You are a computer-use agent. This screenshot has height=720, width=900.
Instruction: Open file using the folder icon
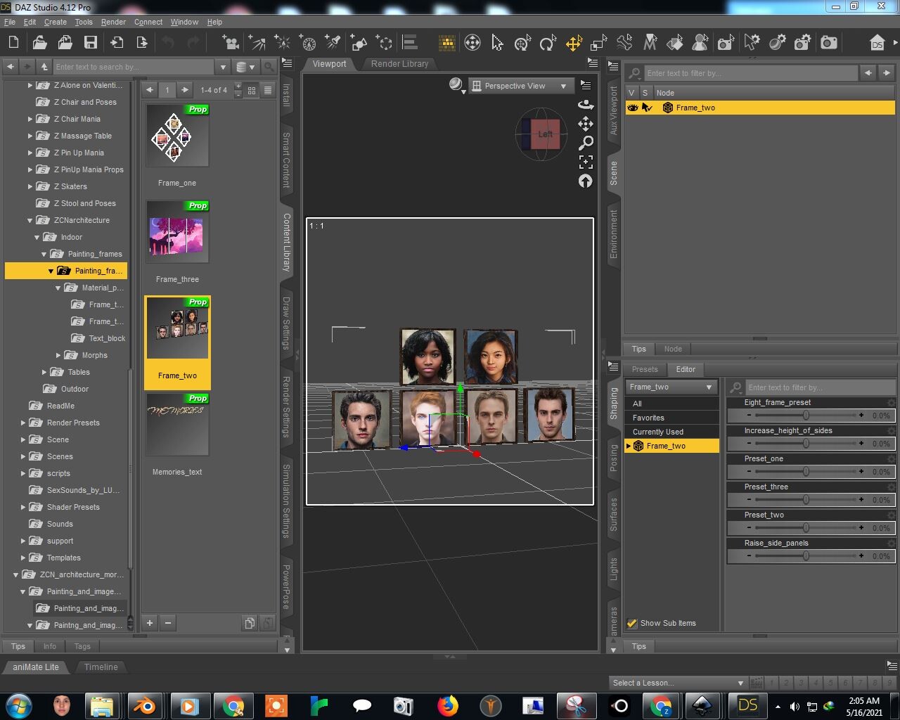(40, 43)
